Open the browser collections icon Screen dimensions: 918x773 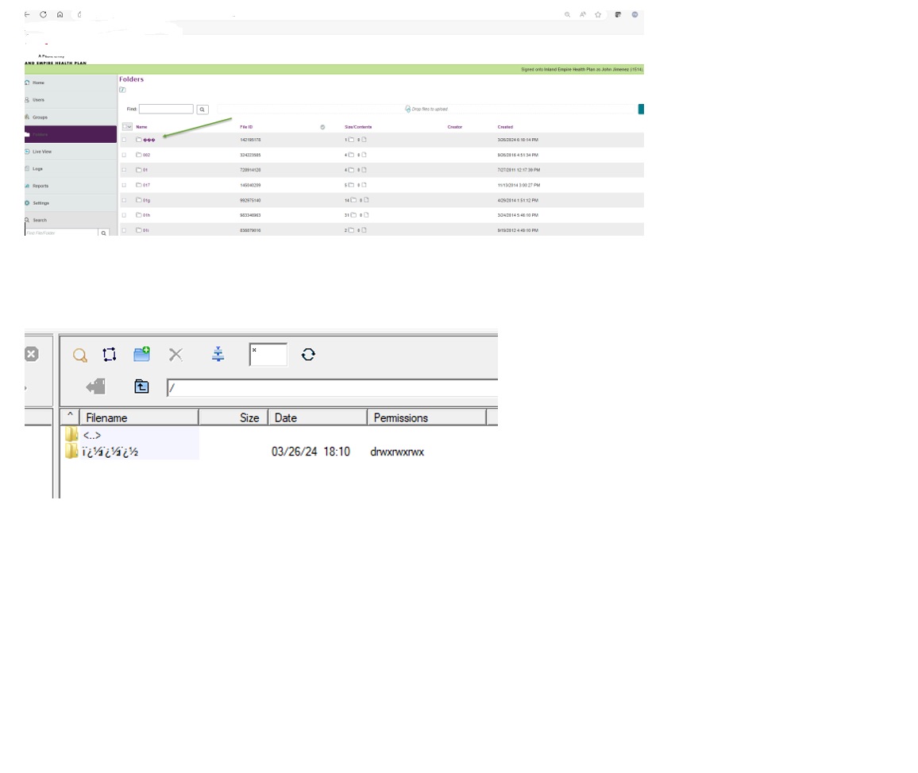(x=618, y=14)
